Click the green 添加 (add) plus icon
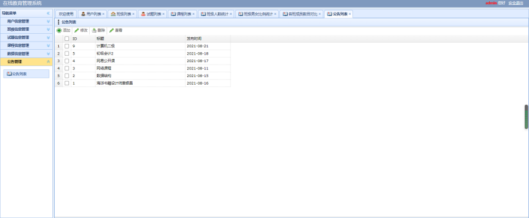This screenshot has width=529, height=218. [x=59, y=30]
